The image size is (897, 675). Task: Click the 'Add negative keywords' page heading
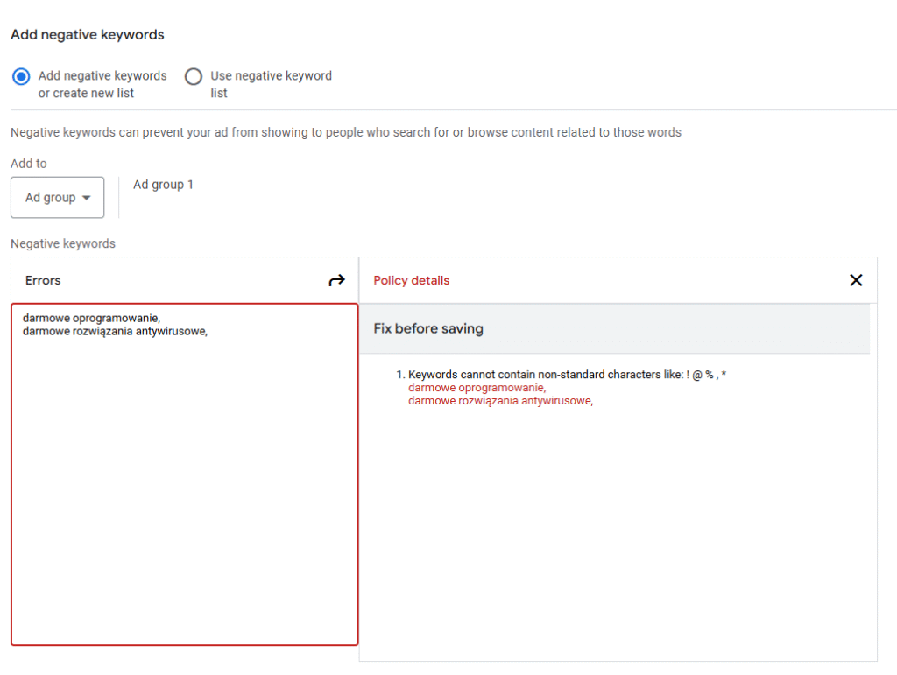[x=88, y=35]
